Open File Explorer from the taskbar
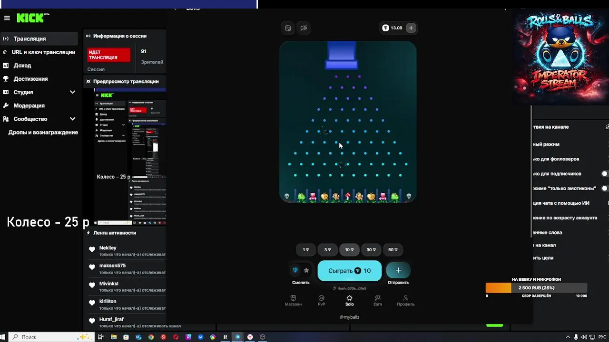Screen dimensions: 609x342 114,337
